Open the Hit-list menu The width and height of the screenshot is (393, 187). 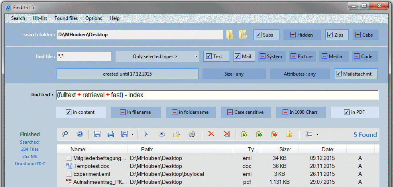tap(40, 18)
